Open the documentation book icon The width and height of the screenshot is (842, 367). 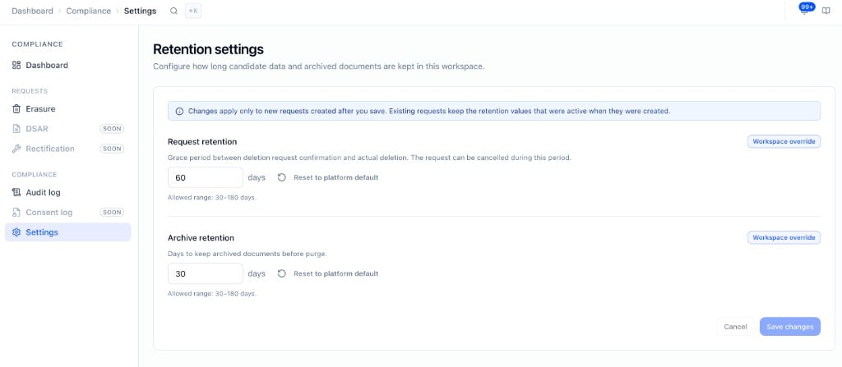tap(826, 11)
